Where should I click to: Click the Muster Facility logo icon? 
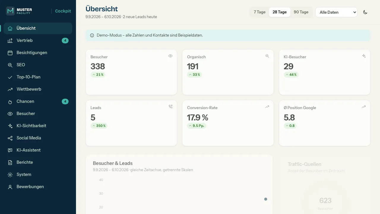click(x=10, y=11)
